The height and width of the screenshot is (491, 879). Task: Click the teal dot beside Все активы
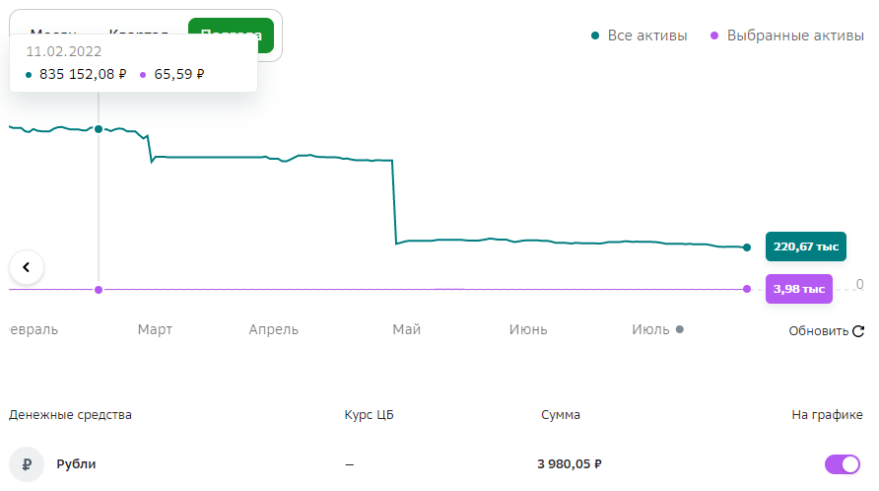(595, 35)
